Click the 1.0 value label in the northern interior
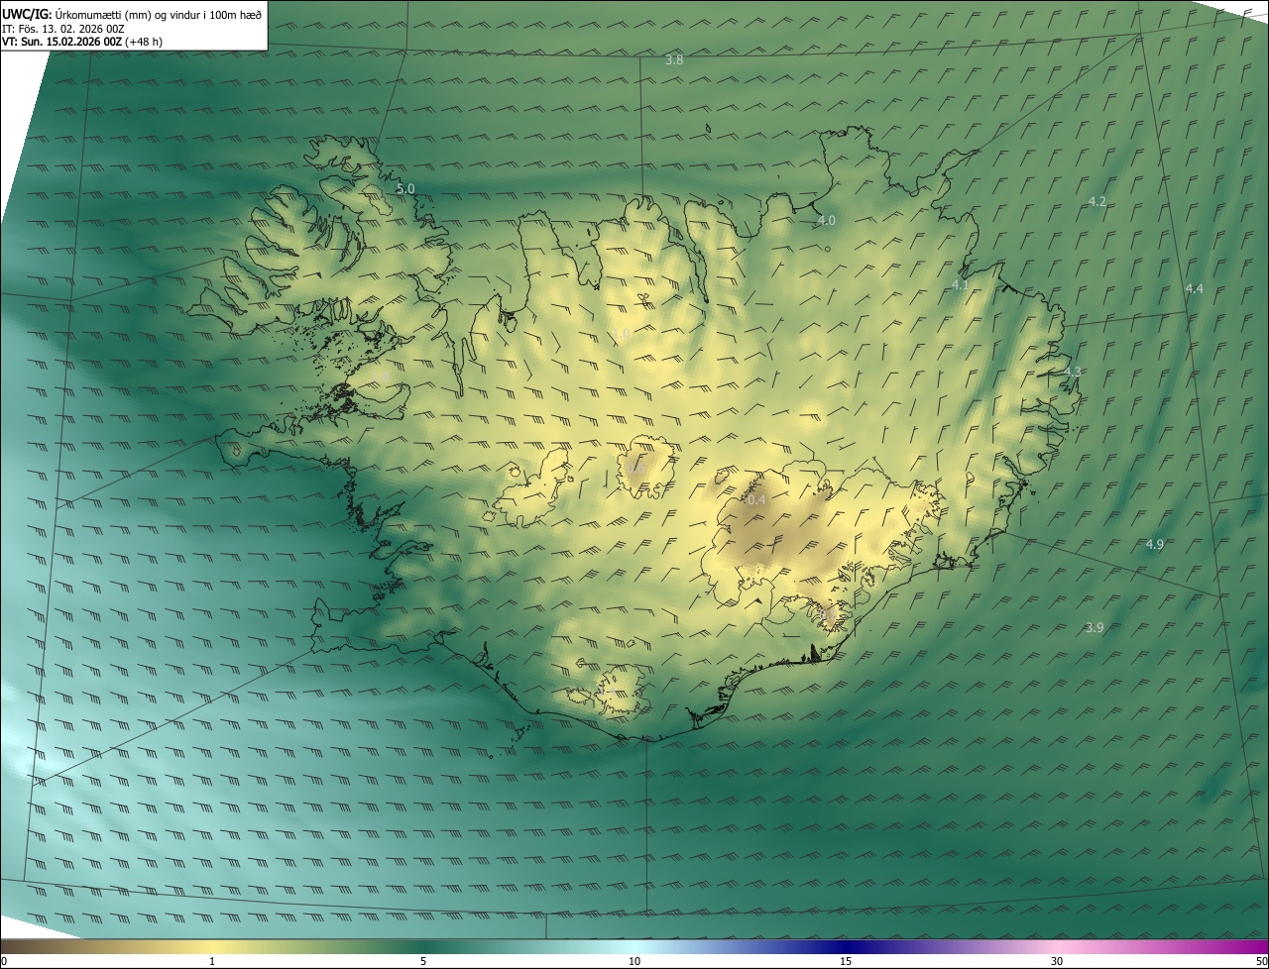Viewport: 1269px width, 969px height. point(621,334)
